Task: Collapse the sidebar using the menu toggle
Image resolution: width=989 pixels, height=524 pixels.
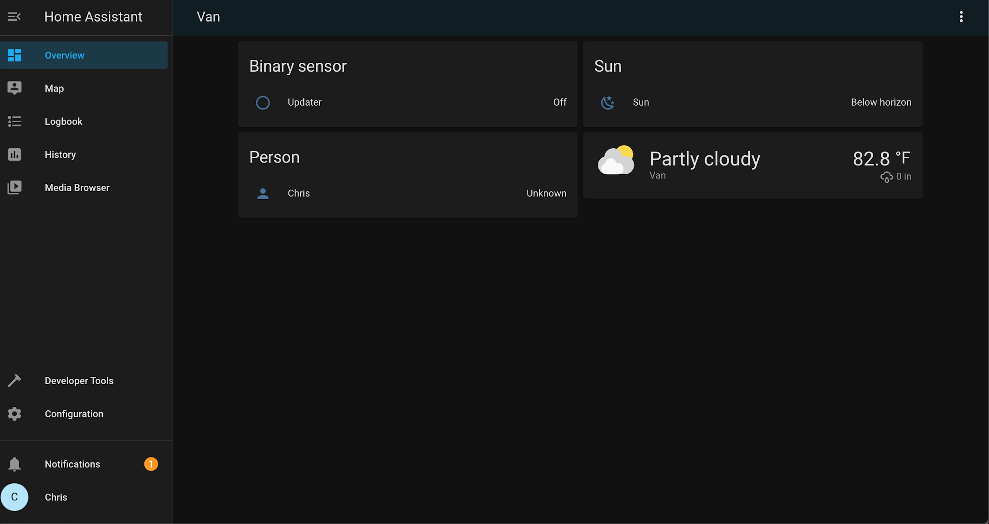Action: coord(14,16)
